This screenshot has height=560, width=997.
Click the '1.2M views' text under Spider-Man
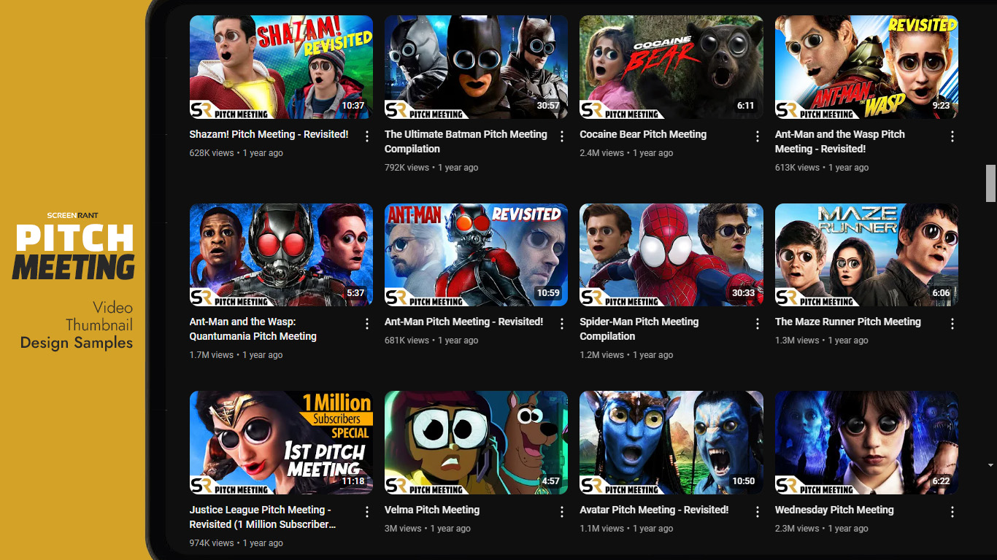[602, 355]
